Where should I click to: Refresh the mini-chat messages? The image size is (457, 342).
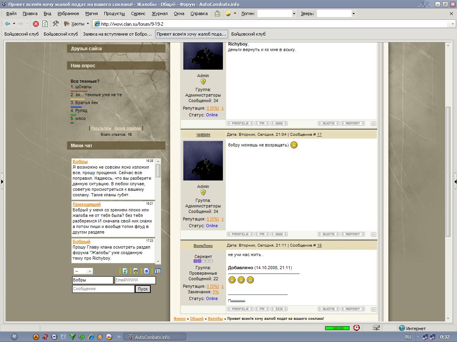(x=125, y=271)
